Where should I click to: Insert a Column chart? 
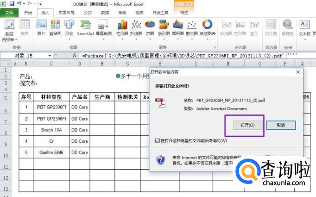click(122, 29)
